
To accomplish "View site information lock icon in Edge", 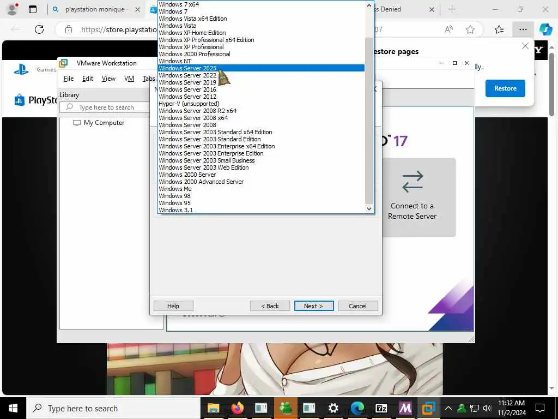I will coord(69,29).
